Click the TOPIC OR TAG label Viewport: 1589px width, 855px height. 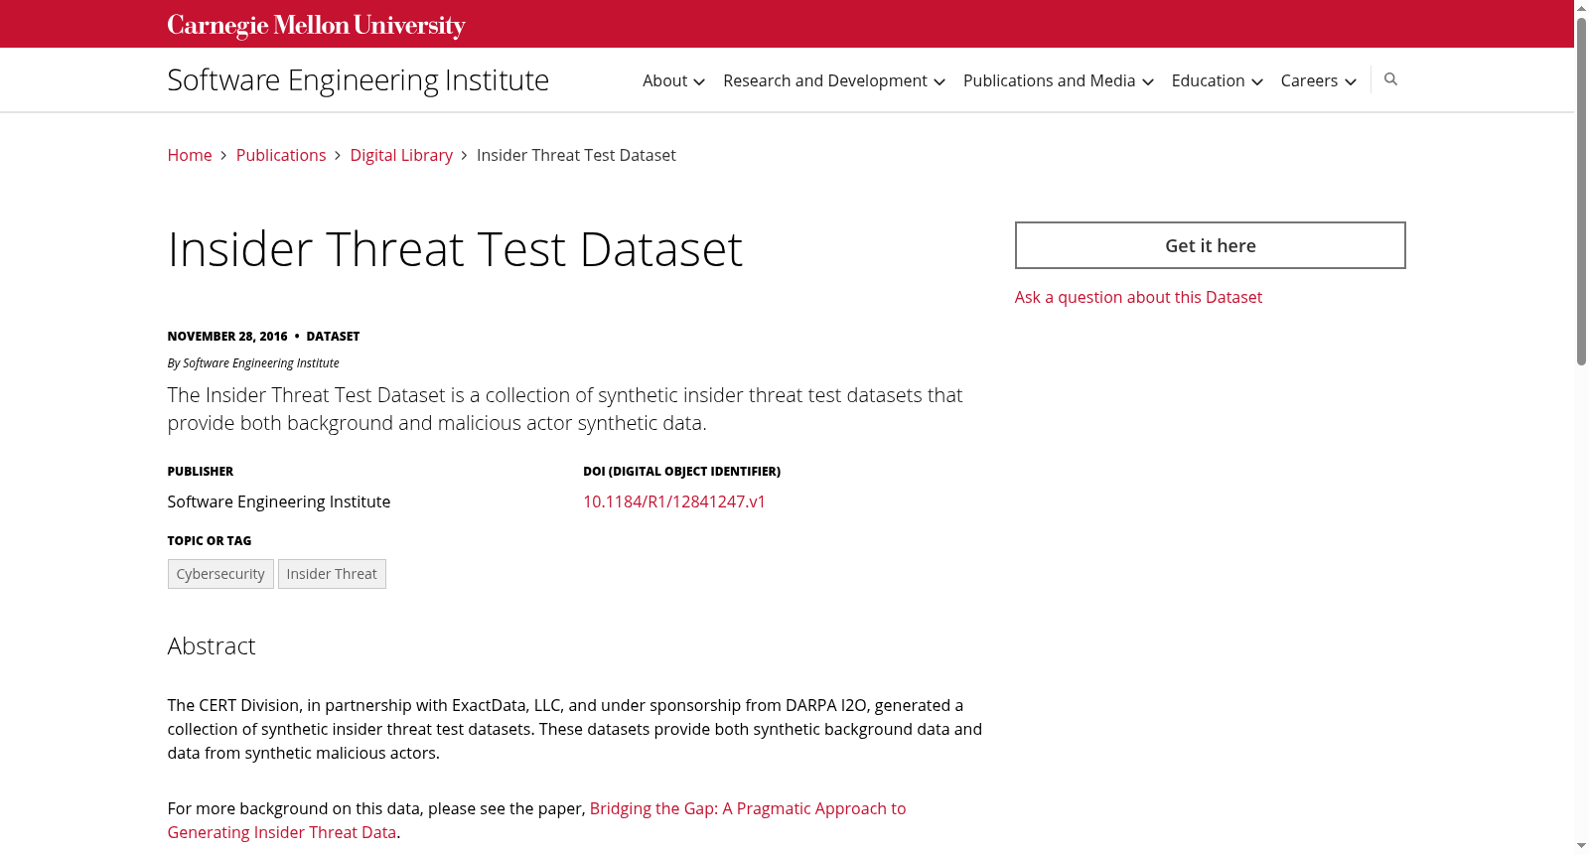[x=210, y=541]
